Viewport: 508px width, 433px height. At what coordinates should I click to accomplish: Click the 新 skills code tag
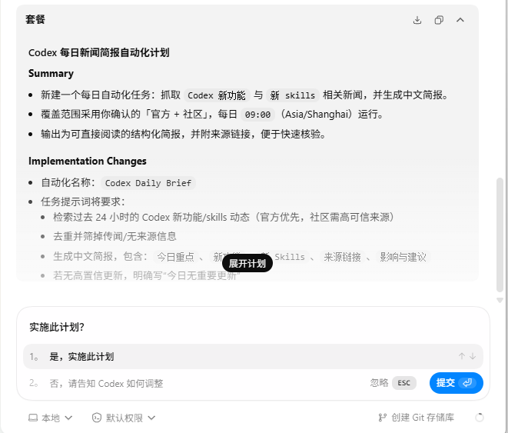(x=293, y=95)
